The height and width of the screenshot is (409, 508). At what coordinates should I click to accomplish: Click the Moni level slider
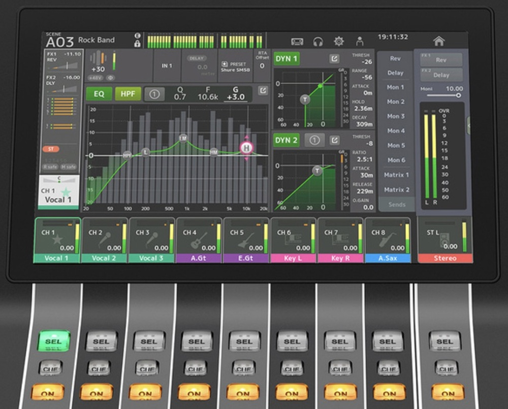[443, 95]
